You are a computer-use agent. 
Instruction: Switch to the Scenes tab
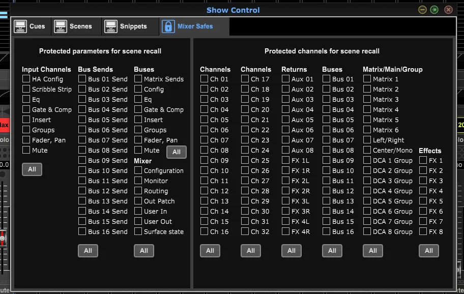pyautogui.click(x=76, y=26)
